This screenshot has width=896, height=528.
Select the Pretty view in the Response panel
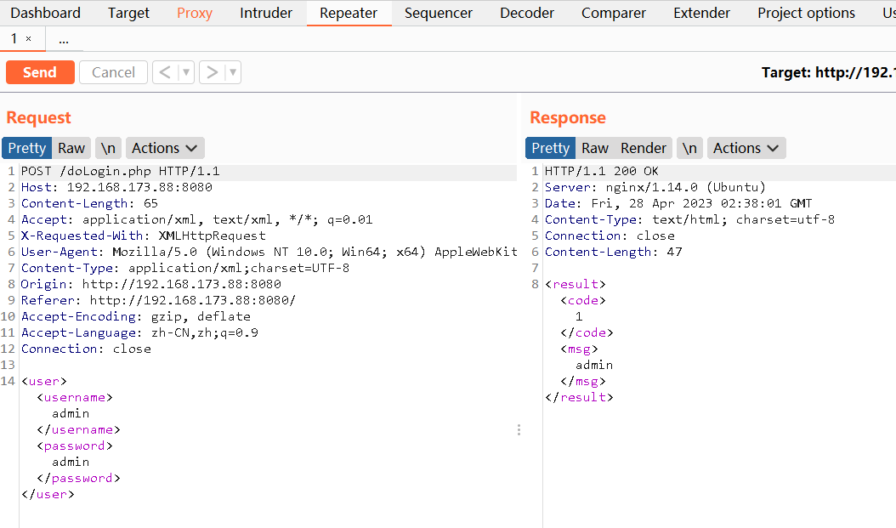550,148
